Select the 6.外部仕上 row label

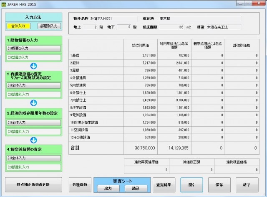pyautogui.click(x=78, y=93)
